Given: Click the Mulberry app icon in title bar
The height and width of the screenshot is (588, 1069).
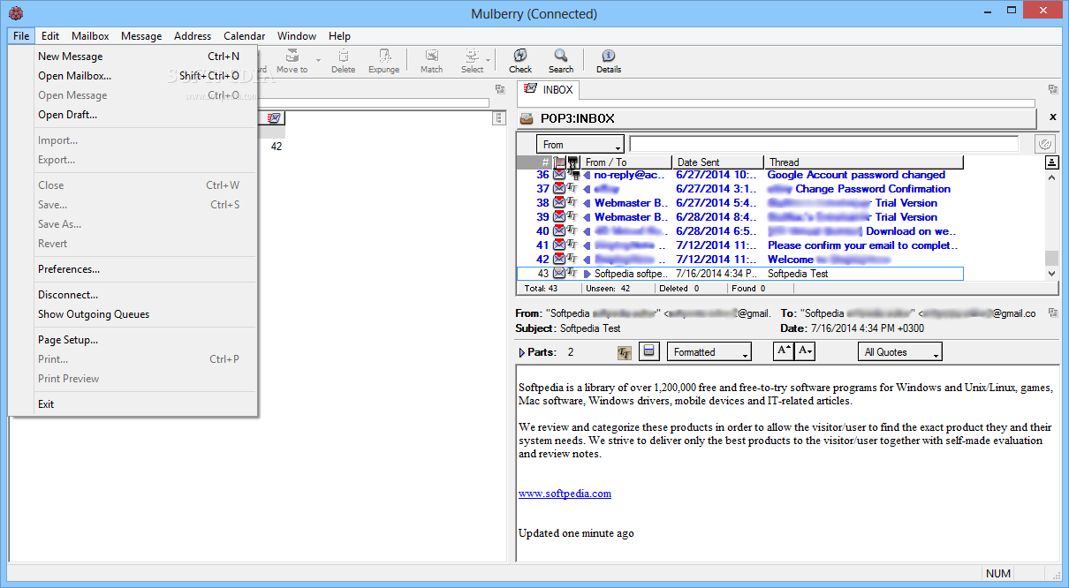Looking at the screenshot, I should click(15, 13).
